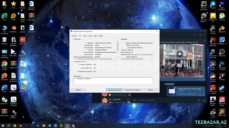This screenshot has width=229, height=128.
Task: Click ОТКРЫТЬ С ПОМОЩЬЮ link in Telegram
Action: pyautogui.click(x=187, y=94)
